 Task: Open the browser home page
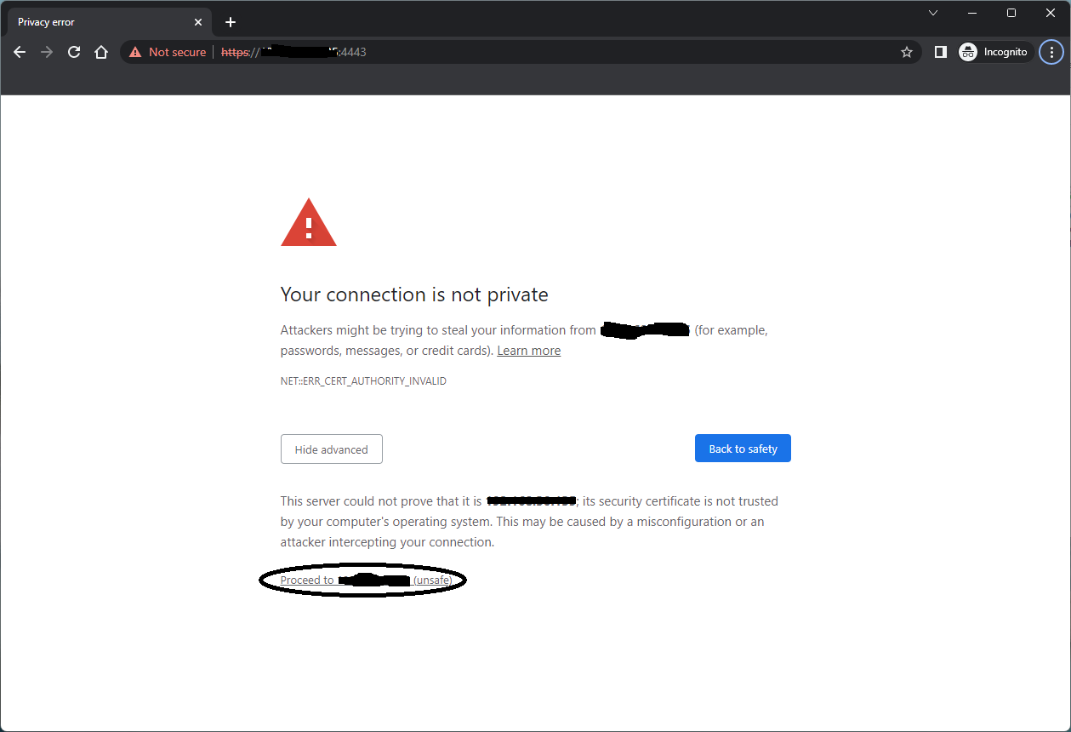[101, 52]
